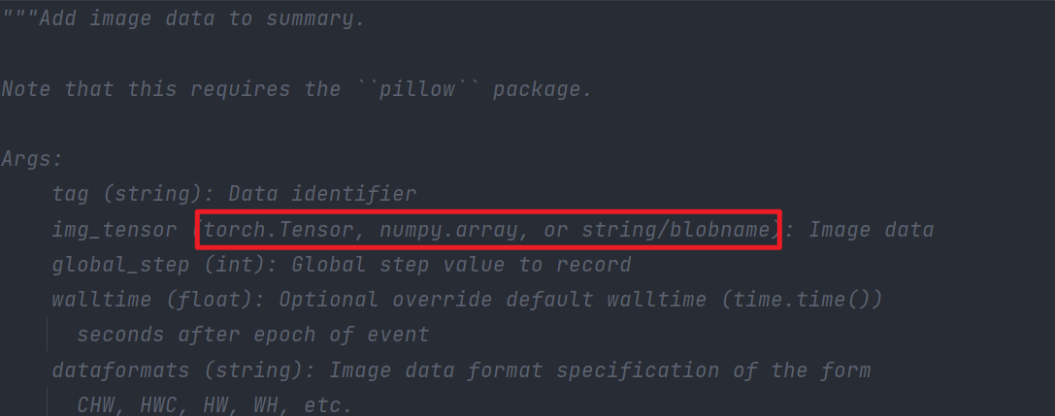Place cursor on "Args:" heading
1055x416 pixels.
[x=32, y=159]
